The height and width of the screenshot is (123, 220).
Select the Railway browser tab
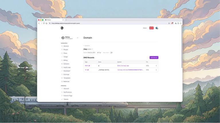(x=54, y=20)
